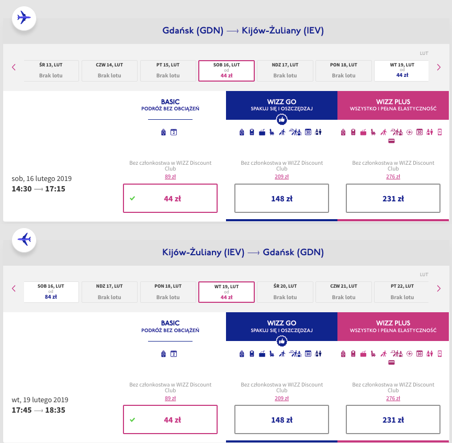This screenshot has width=452, height=443.
Task: Choose return WIZZ GO fare 148 zł
Action: point(281,419)
